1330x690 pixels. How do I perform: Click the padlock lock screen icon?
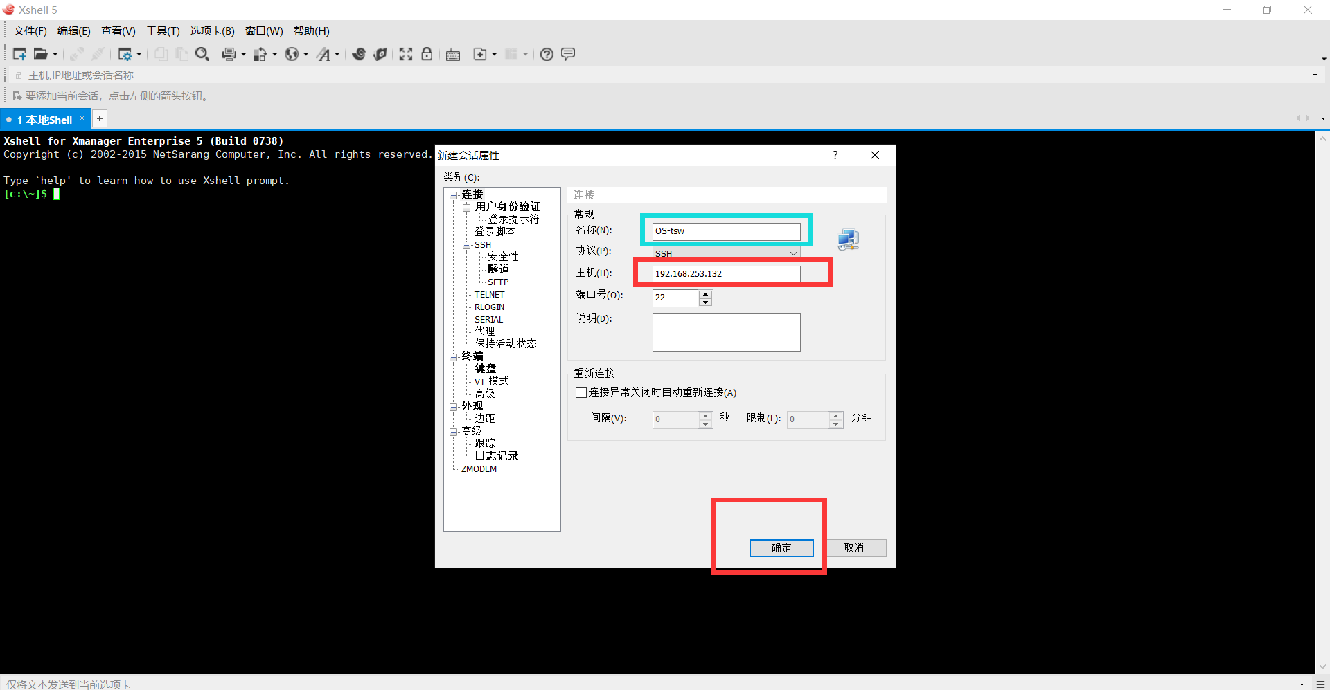click(x=427, y=54)
